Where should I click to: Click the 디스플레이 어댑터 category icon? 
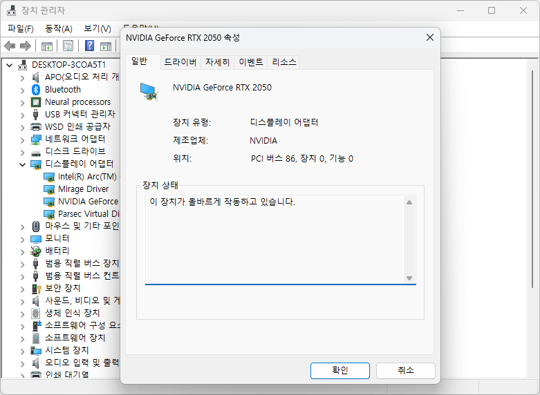click(x=36, y=164)
